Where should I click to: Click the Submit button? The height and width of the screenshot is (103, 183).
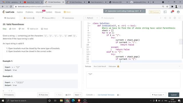point(174,95)
